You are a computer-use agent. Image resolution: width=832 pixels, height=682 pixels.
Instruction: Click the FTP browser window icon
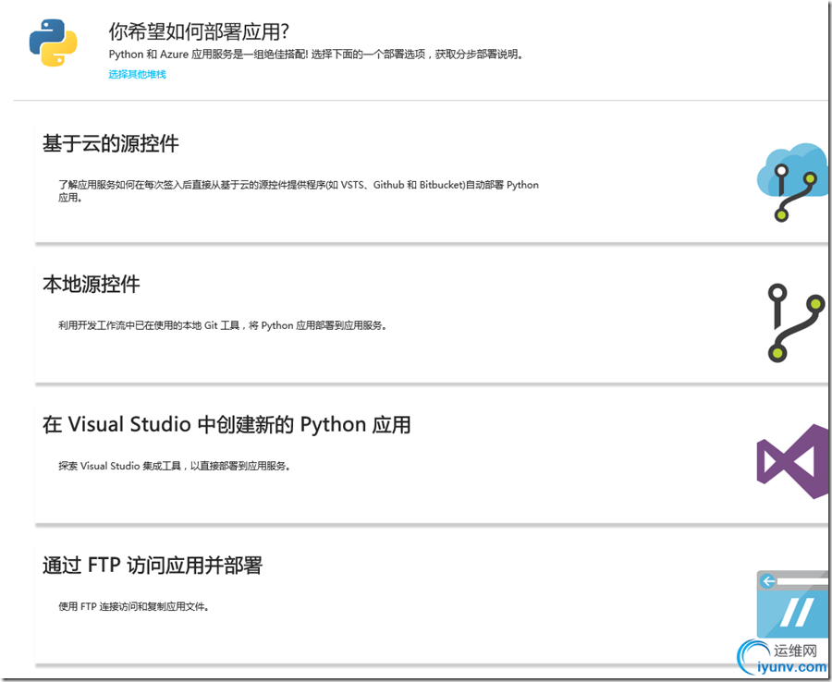click(x=792, y=604)
